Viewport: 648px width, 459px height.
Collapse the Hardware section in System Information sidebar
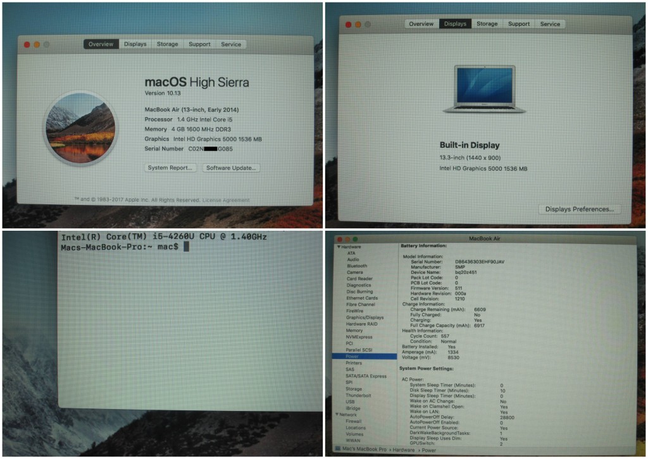[x=339, y=247]
